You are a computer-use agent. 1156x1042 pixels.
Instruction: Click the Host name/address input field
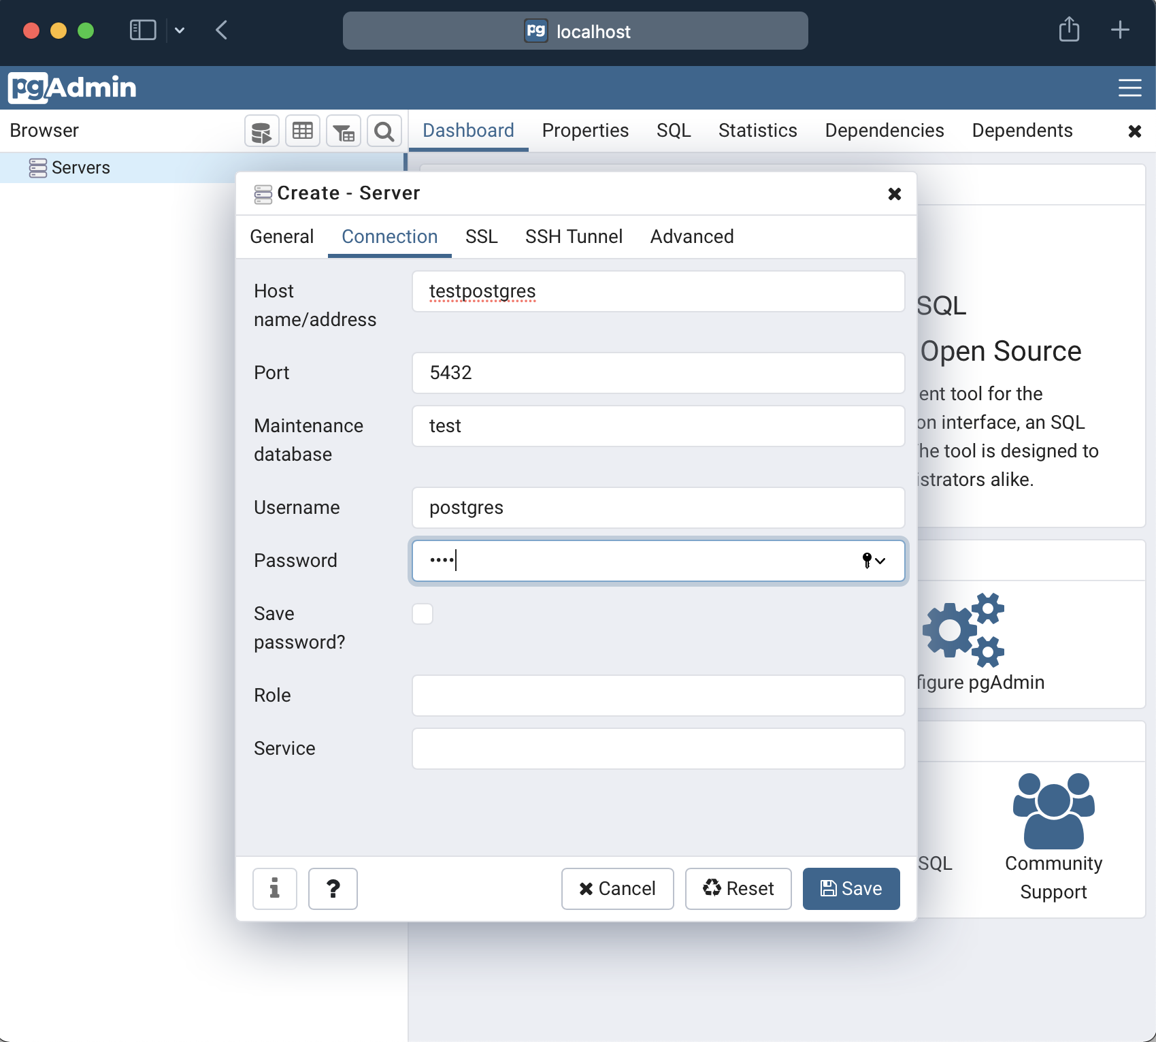658,291
